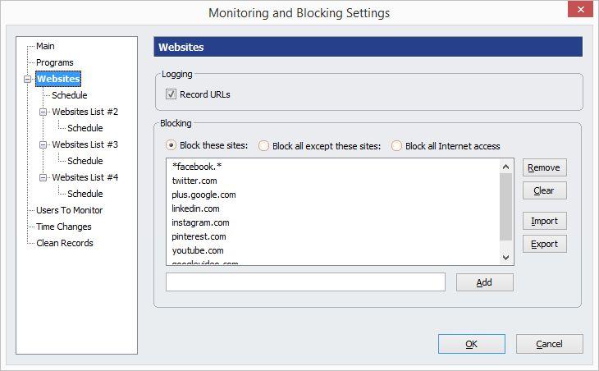Screen dimensions: 599x371
Task: Collapse the Websites List #3 node
Action: pos(43,144)
